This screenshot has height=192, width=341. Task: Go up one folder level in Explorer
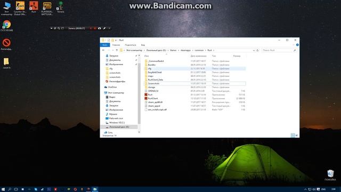[117, 50]
